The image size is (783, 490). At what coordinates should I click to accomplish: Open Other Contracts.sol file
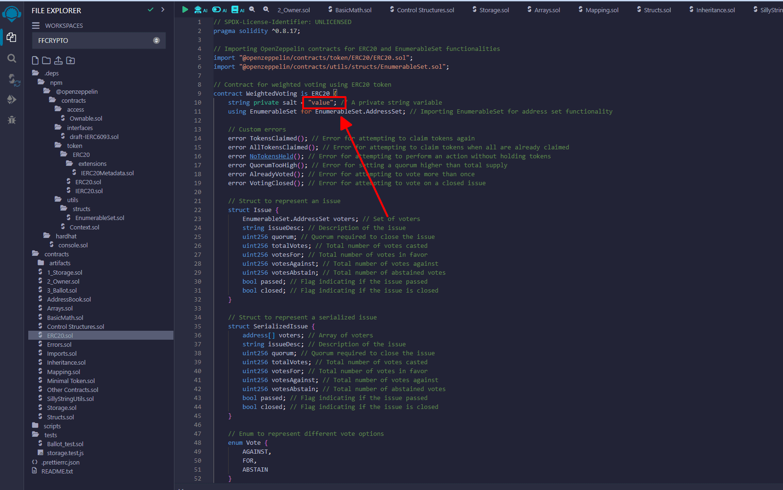pos(73,390)
